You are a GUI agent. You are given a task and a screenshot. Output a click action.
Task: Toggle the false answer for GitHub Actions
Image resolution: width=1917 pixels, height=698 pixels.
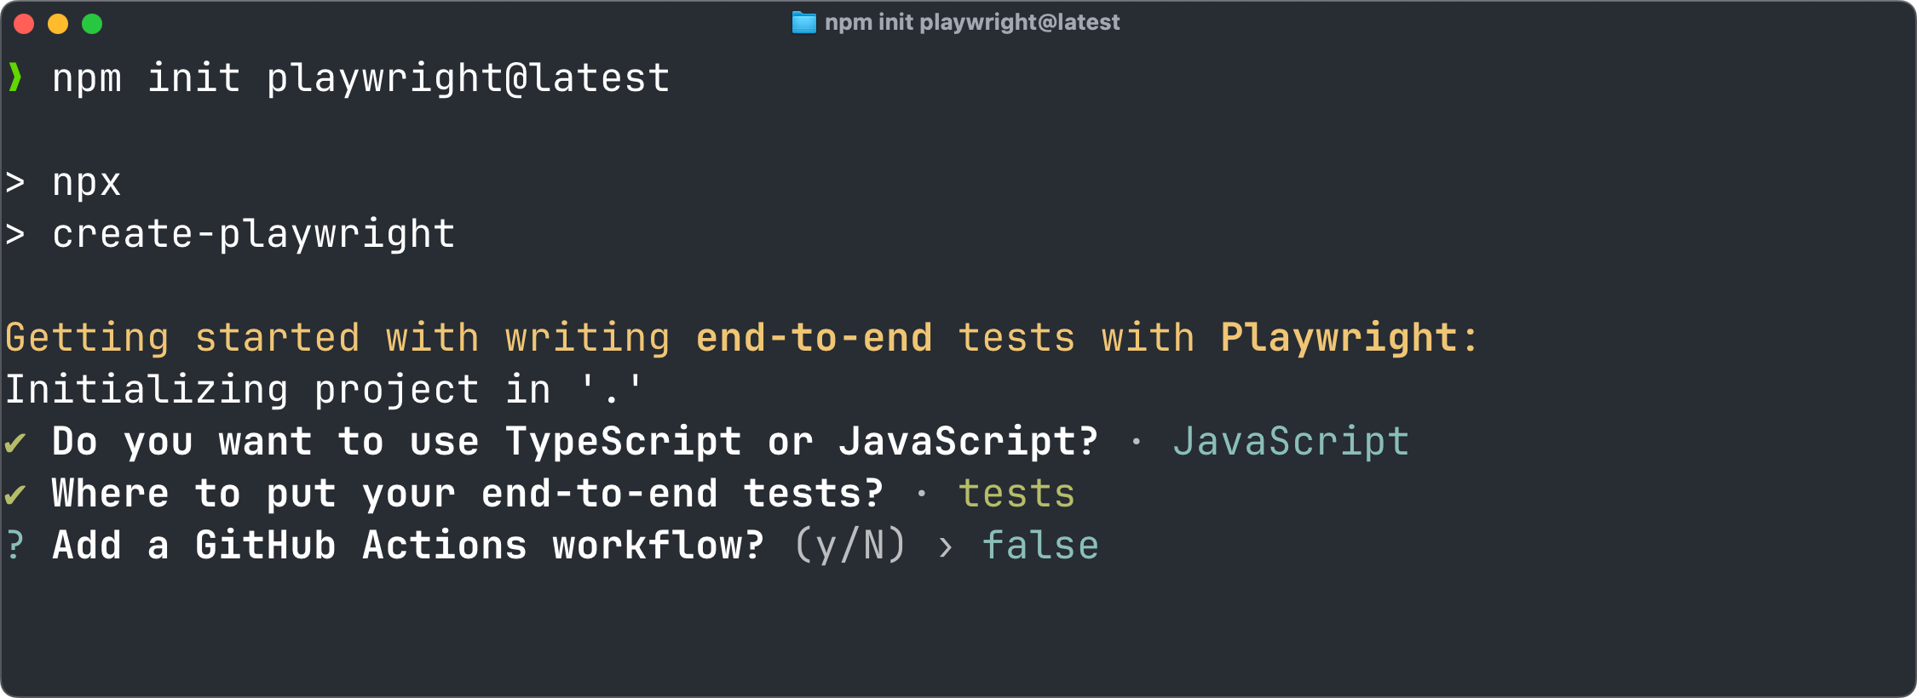tap(1040, 545)
